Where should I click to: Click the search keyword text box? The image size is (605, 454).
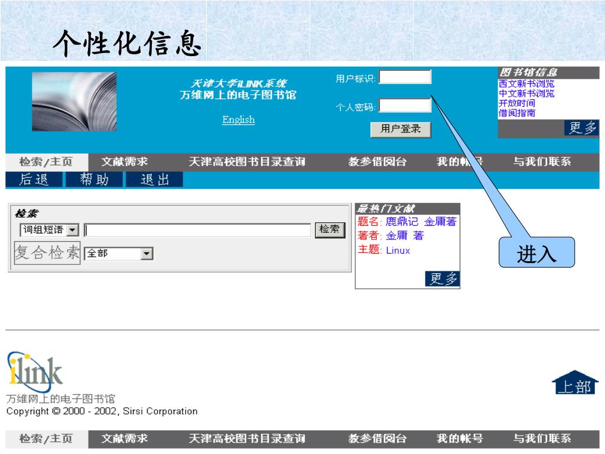click(197, 230)
